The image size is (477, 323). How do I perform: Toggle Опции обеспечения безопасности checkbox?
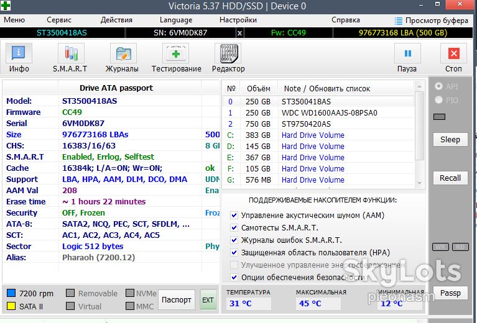tap(234, 277)
